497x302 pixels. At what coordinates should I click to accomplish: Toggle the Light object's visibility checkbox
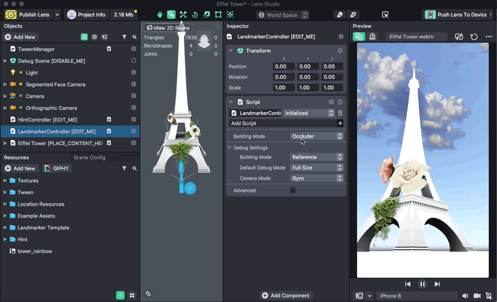click(134, 73)
